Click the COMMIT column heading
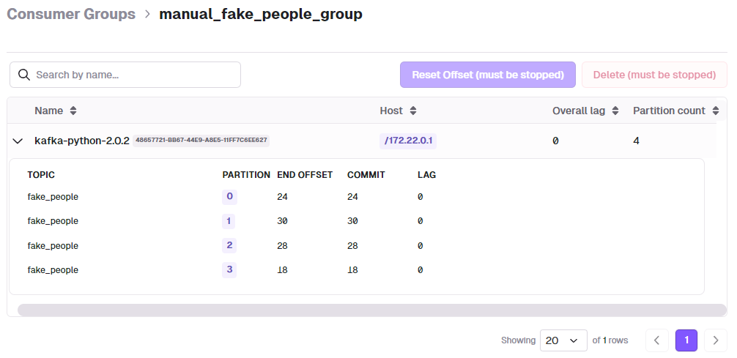 click(x=366, y=175)
